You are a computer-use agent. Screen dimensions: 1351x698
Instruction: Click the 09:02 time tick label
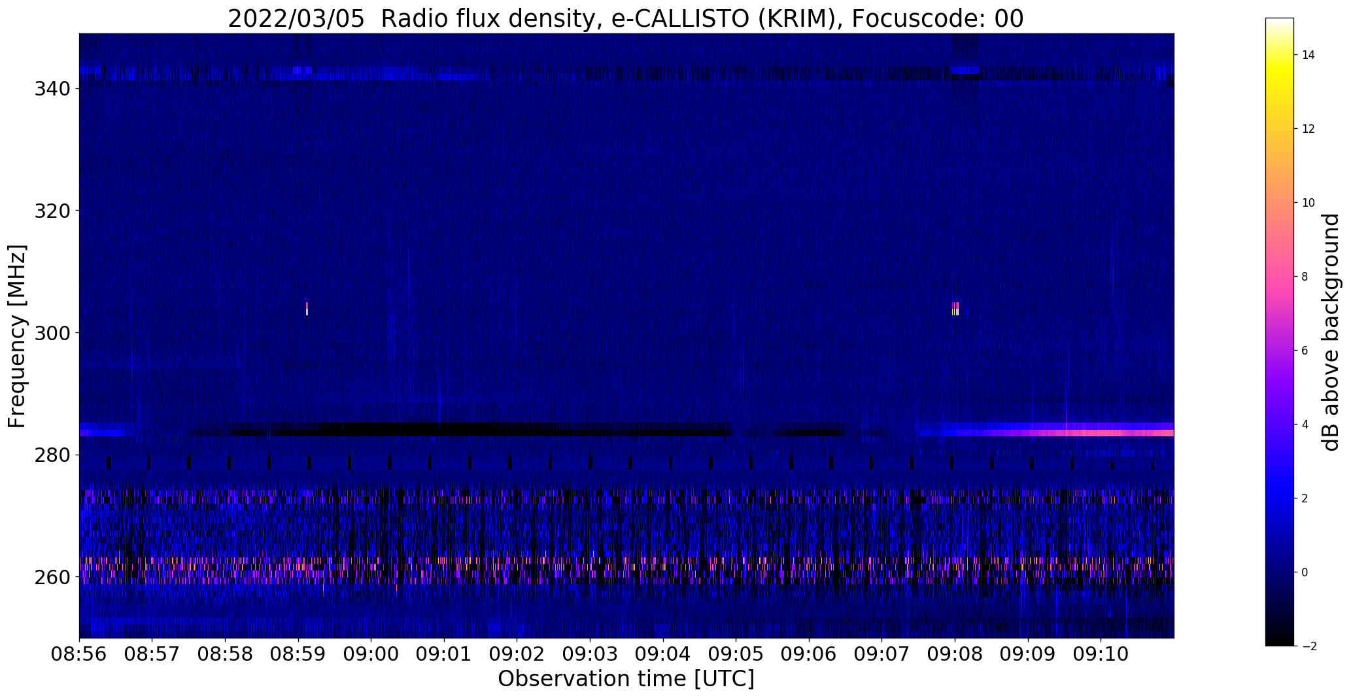point(517,654)
